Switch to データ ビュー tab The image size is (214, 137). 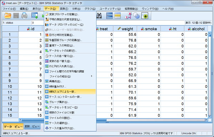click(13, 127)
